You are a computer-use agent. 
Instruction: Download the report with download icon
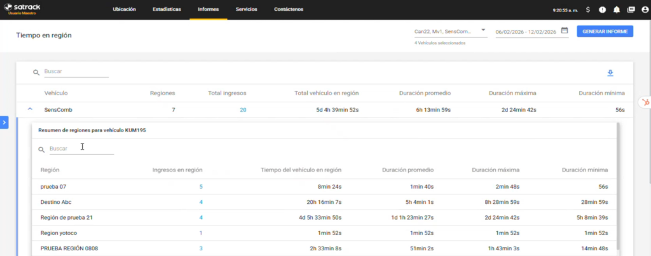coord(610,73)
